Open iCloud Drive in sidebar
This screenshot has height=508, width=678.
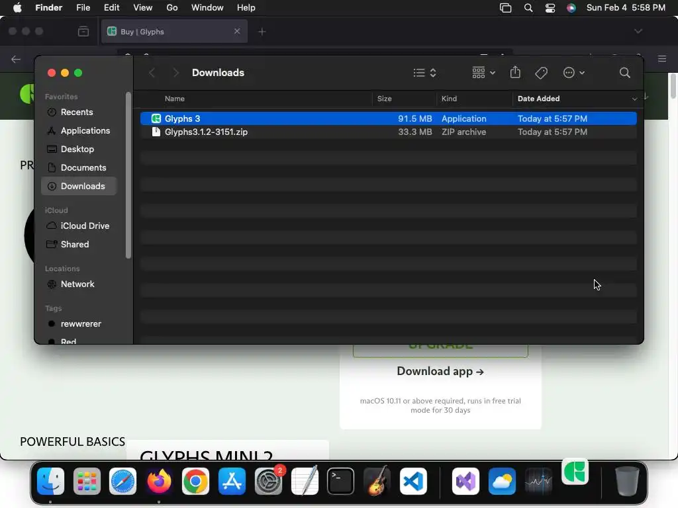85,226
